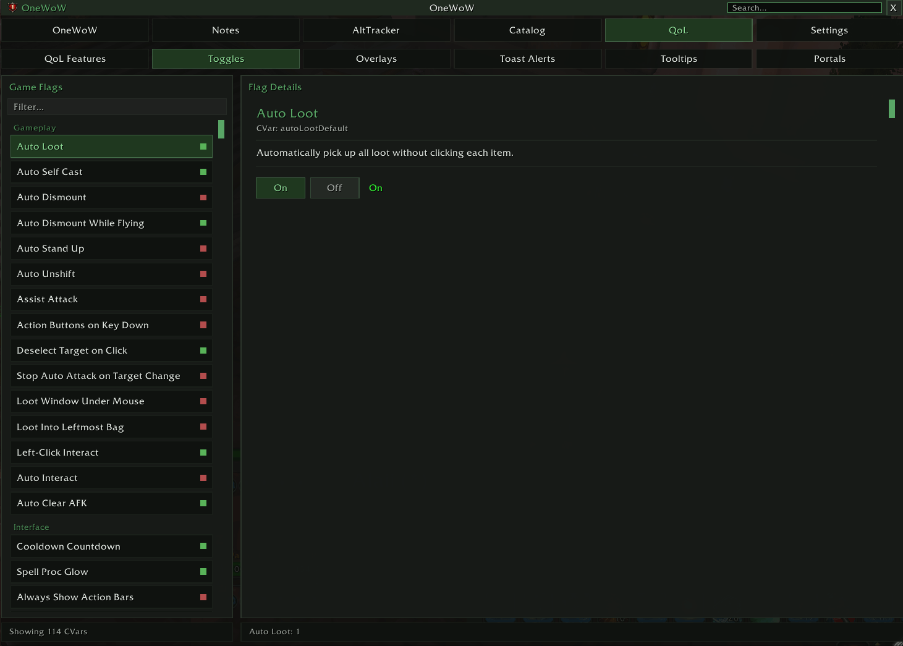Image resolution: width=903 pixels, height=646 pixels.
Task: Focus the Search box in the title bar
Action: pyautogui.click(x=805, y=8)
